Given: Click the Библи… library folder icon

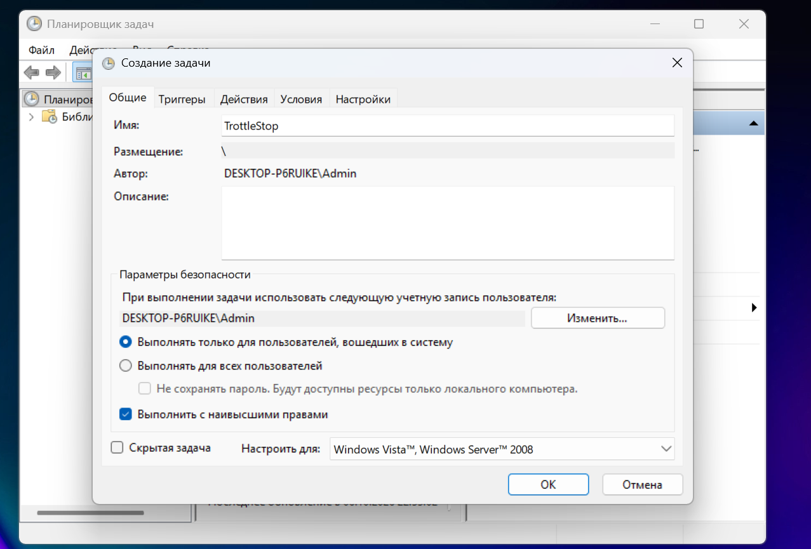Looking at the screenshot, I should coord(50,116).
